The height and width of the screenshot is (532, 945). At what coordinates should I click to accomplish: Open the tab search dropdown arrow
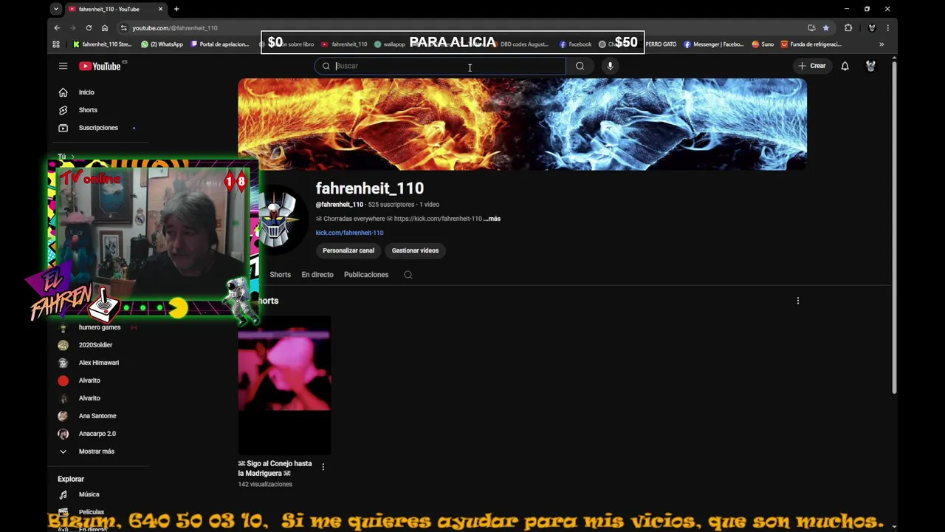coord(56,9)
